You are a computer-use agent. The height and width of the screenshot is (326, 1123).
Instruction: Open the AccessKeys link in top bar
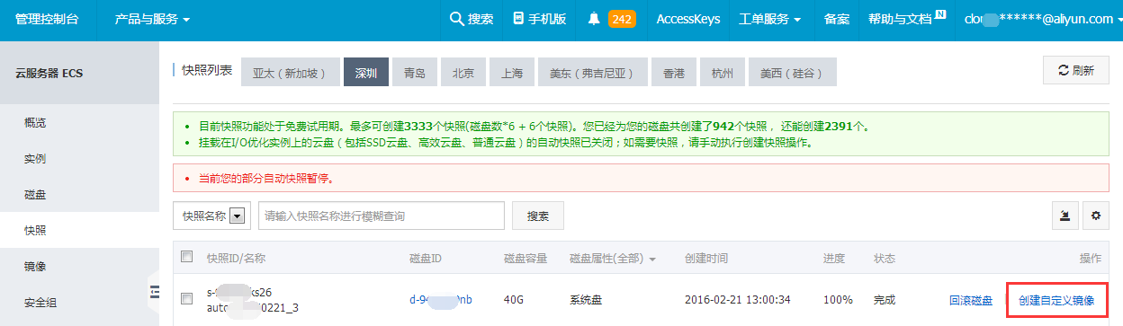(688, 19)
